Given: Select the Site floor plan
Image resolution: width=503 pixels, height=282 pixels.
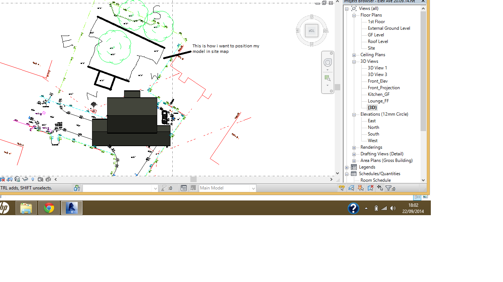Looking at the screenshot, I should (x=371, y=48).
